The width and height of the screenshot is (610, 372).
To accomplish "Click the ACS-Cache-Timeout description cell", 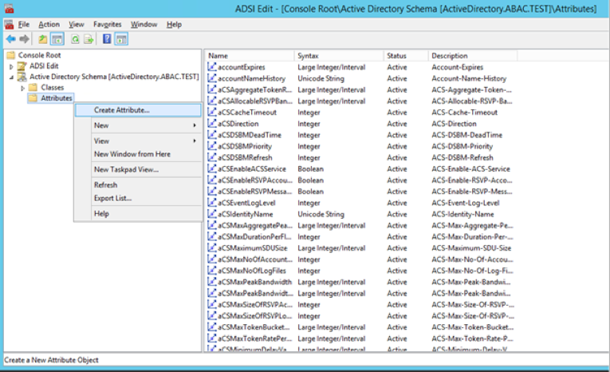I will click(465, 113).
